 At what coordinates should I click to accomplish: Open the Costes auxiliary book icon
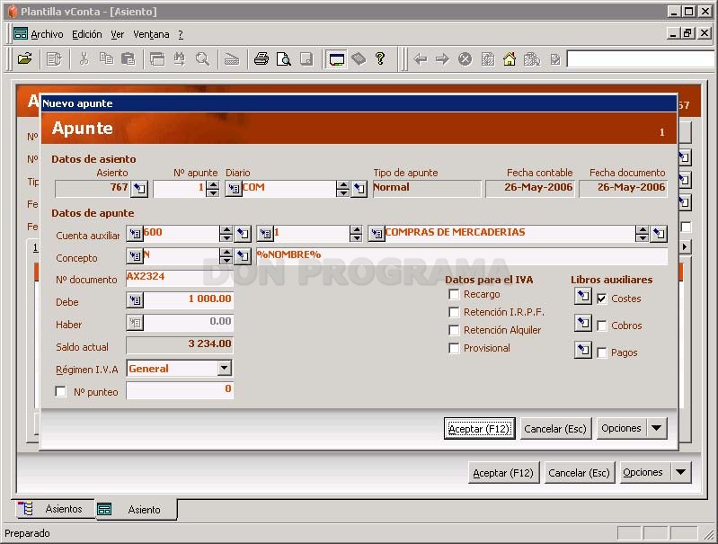(x=583, y=296)
